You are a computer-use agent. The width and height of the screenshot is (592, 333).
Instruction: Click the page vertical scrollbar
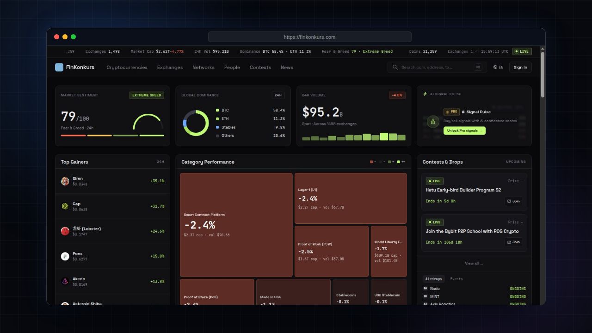pyautogui.click(x=543, y=74)
